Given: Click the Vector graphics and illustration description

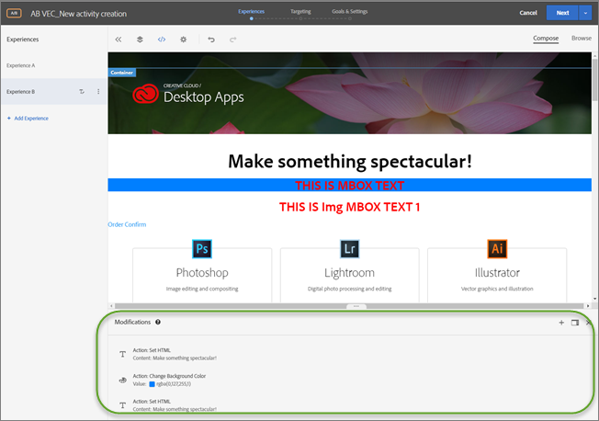Looking at the screenshot, I should [497, 289].
